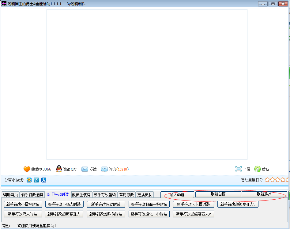Click 新手符改小悟空时装 button

pos(23,204)
